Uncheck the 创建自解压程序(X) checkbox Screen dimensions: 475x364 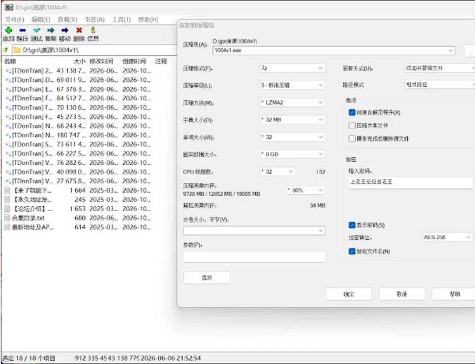[352, 112]
